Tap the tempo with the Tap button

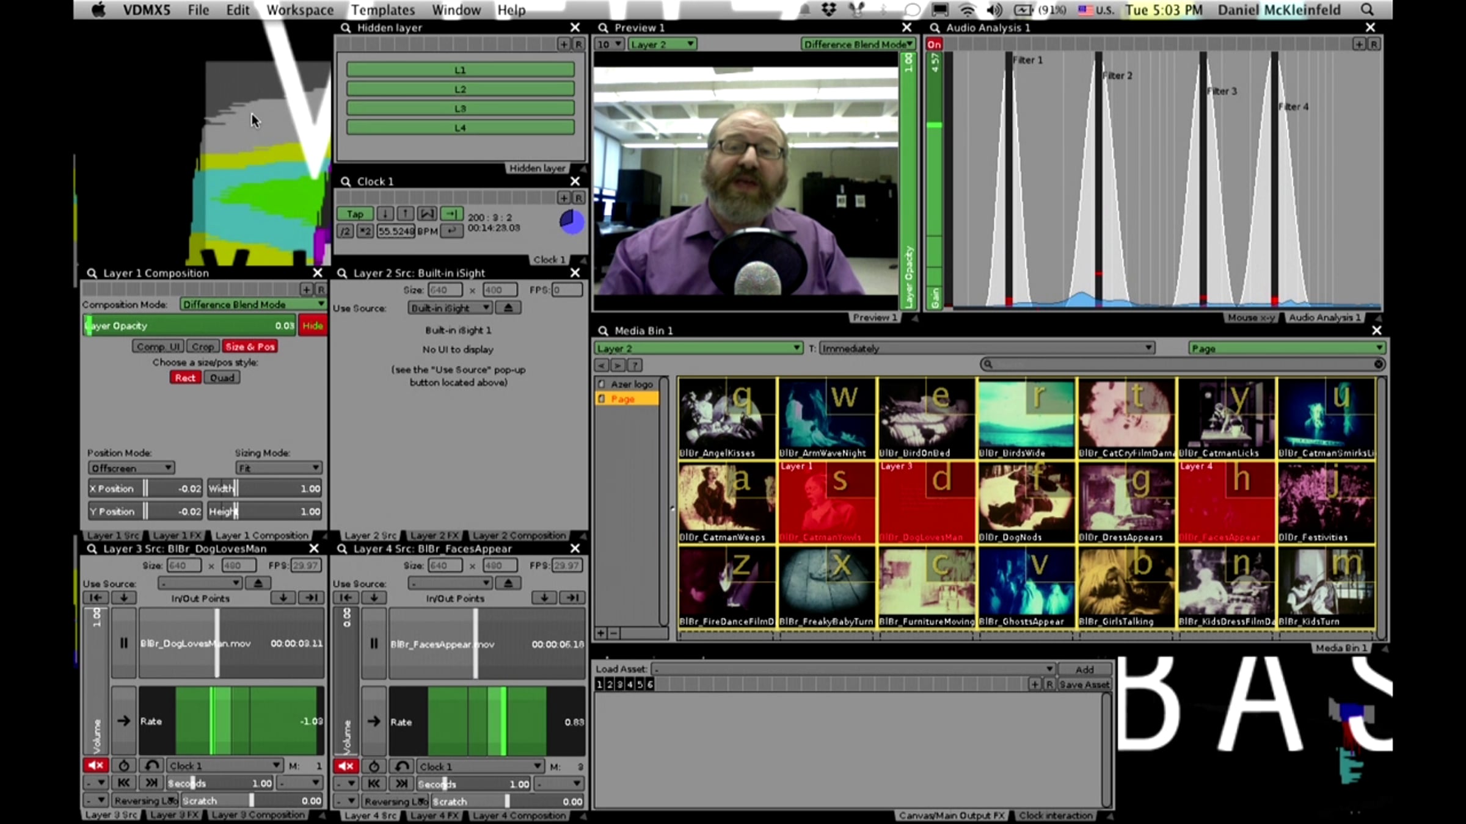(355, 214)
